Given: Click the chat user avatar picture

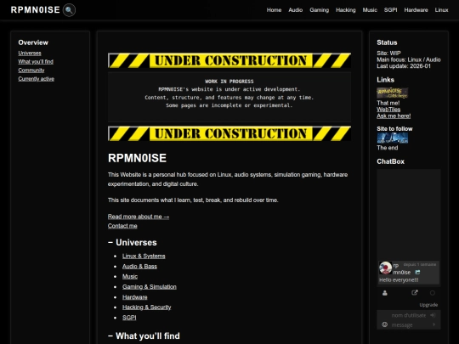Looking at the screenshot, I should pyautogui.click(x=385, y=268).
